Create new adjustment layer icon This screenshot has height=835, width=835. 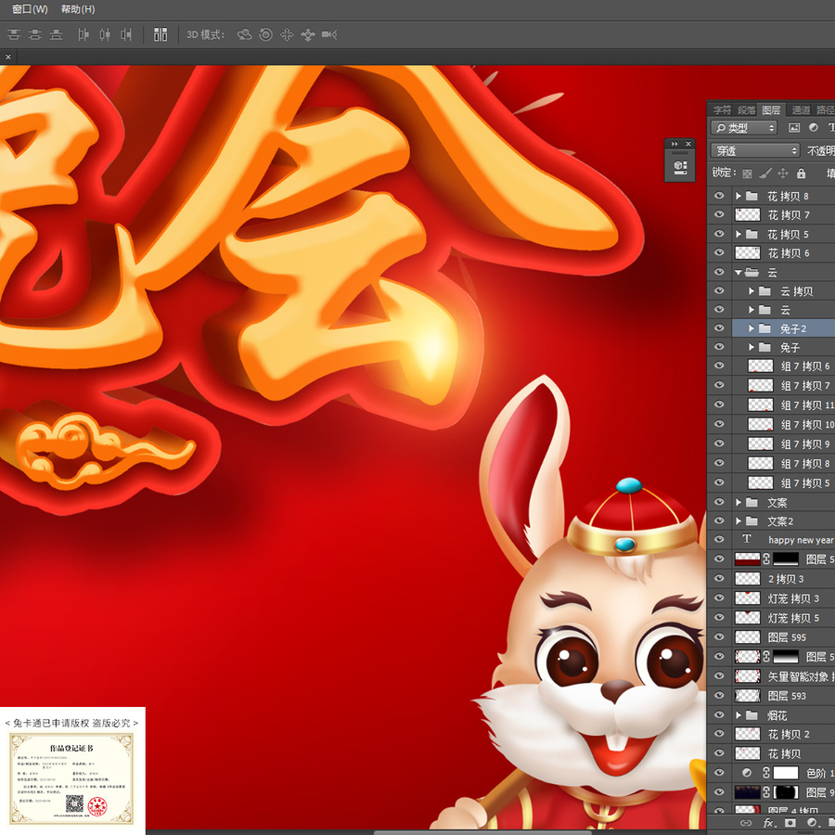click(x=812, y=823)
